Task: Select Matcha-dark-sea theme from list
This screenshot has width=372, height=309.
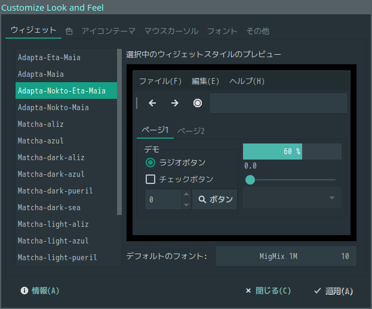Action: (x=49, y=208)
